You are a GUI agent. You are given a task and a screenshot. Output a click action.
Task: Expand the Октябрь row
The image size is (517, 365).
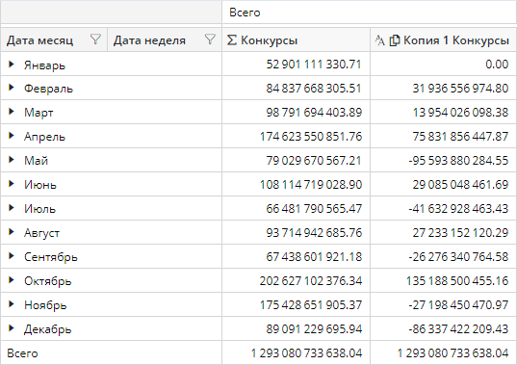pos(12,280)
